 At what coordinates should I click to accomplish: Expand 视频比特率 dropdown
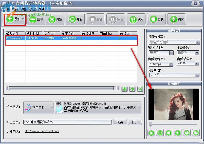click(171, 53)
